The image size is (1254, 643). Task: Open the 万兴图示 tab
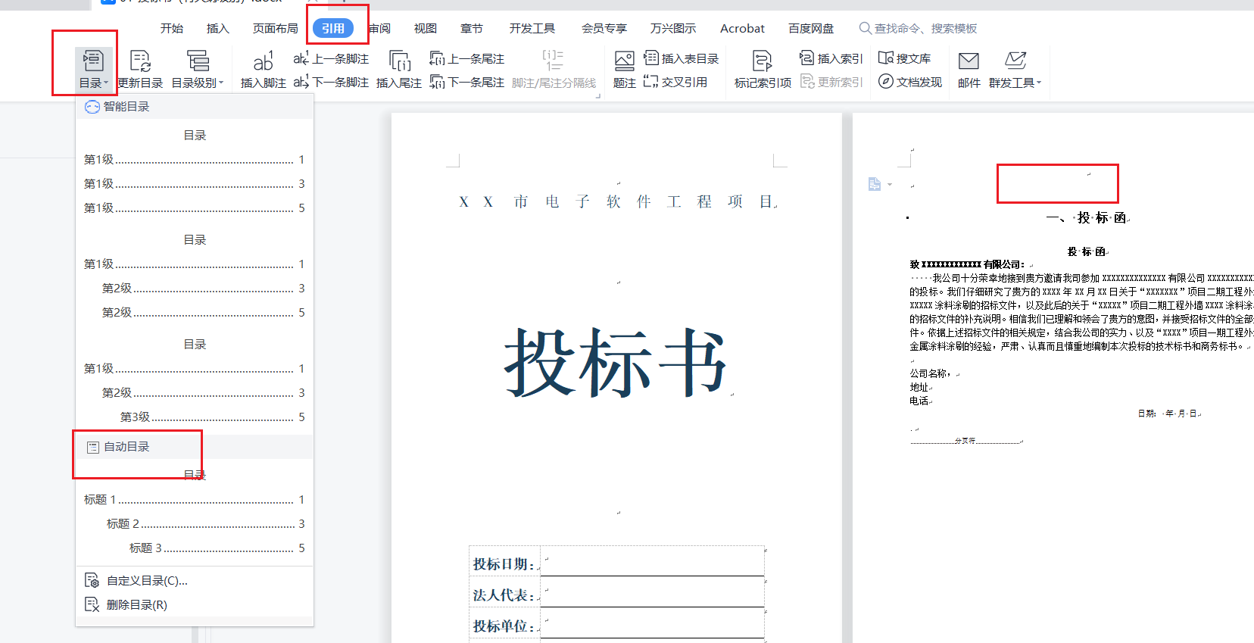(x=673, y=28)
